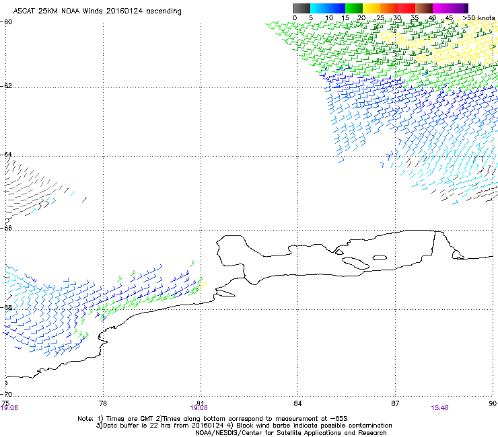Image resolution: width=498 pixels, height=437 pixels.
Task: Click the note line '3)Data buffer is 22 hrs'
Action: pos(244,426)
